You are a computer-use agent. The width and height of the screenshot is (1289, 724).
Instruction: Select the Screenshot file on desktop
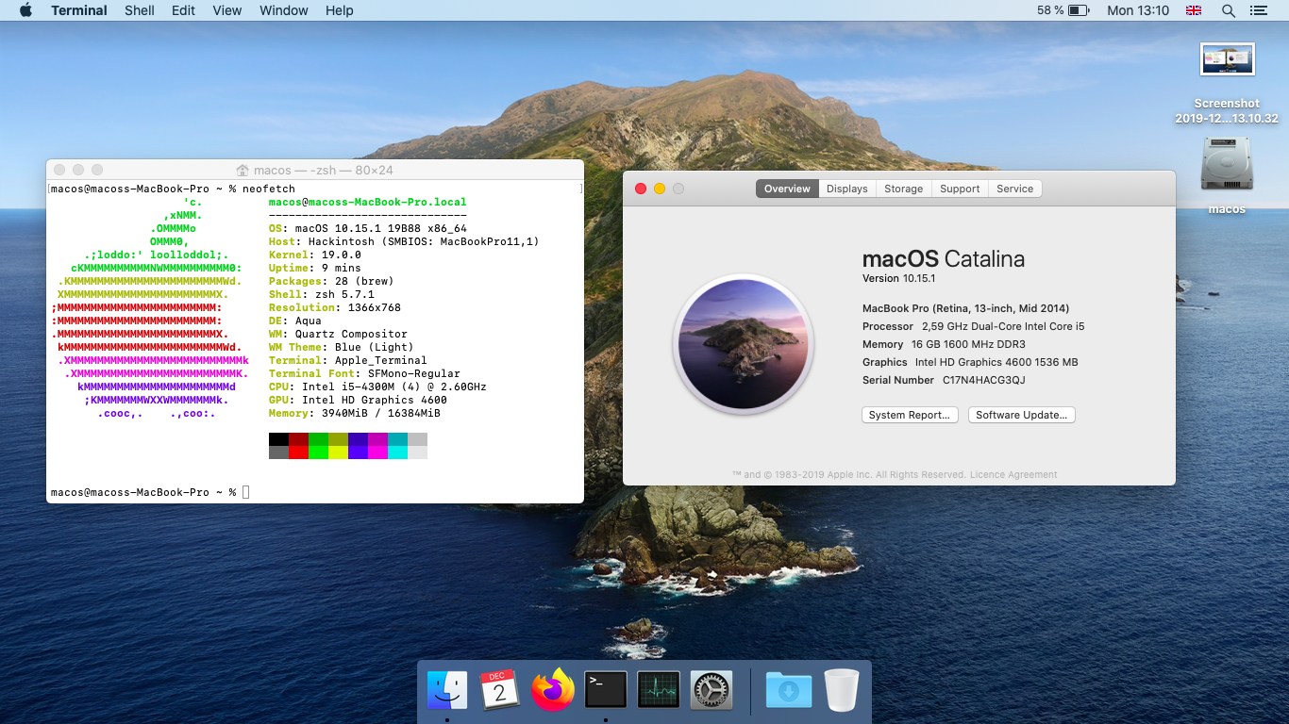1227,84
